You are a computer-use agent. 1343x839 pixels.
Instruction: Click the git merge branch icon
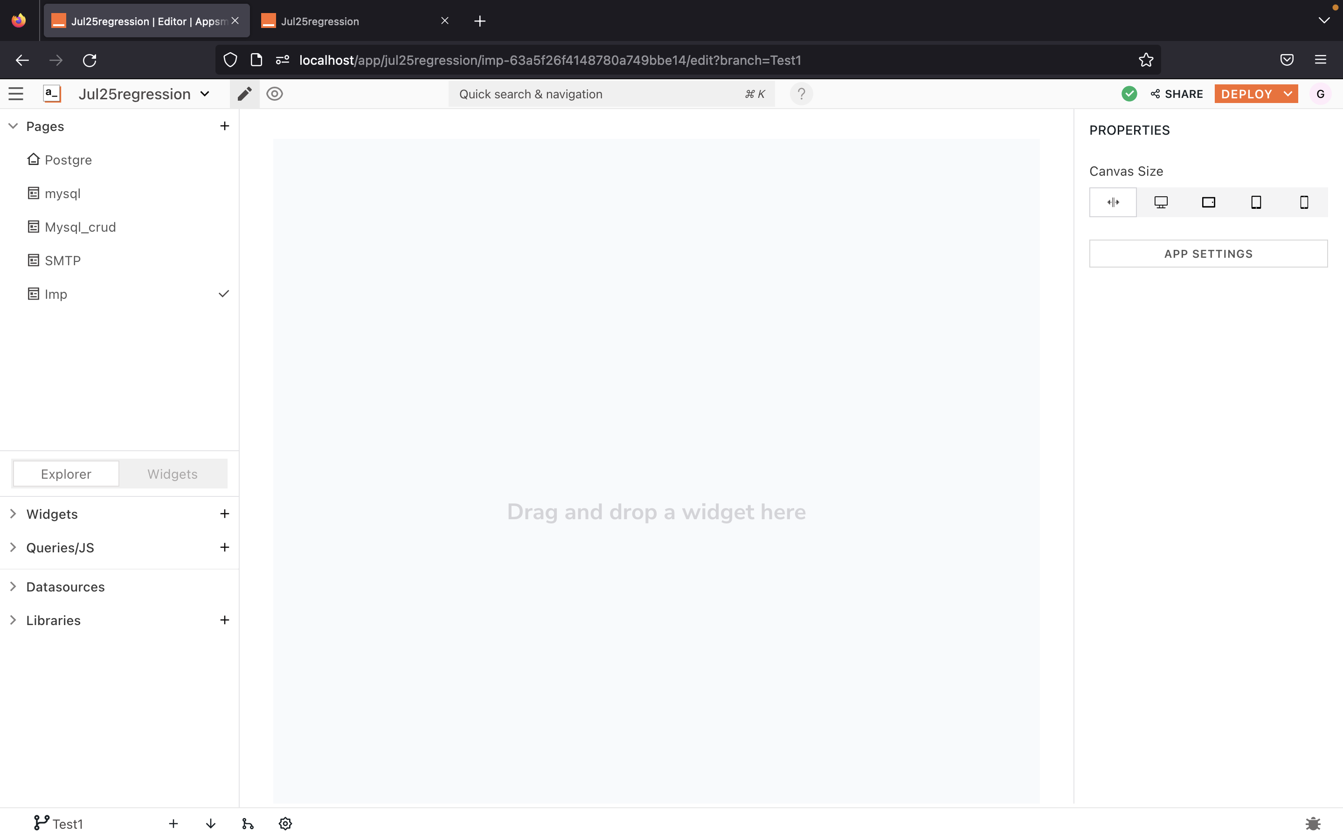[x=248, y=824]
